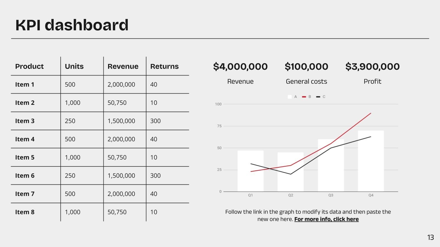Click the slide number 13

431,237
